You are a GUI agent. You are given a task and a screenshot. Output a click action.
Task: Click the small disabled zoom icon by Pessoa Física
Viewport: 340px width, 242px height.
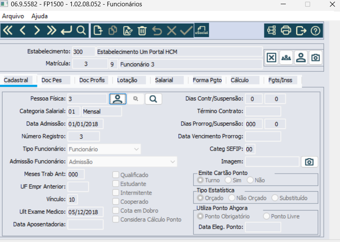pos(135,99)
